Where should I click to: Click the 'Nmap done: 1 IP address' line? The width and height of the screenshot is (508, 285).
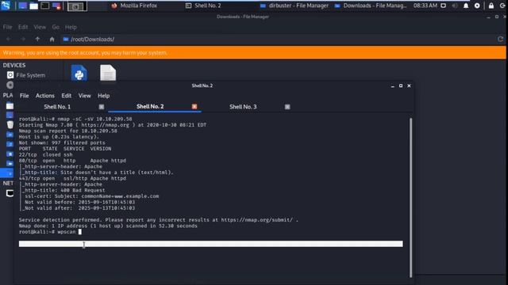(108, 226)
